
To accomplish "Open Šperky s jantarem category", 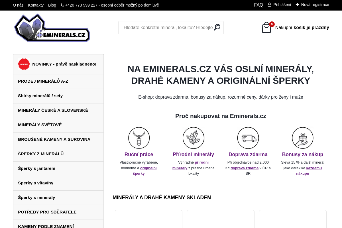I will [58, 169].
